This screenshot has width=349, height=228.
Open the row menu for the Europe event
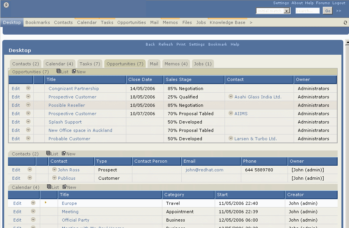coord(33,203)
